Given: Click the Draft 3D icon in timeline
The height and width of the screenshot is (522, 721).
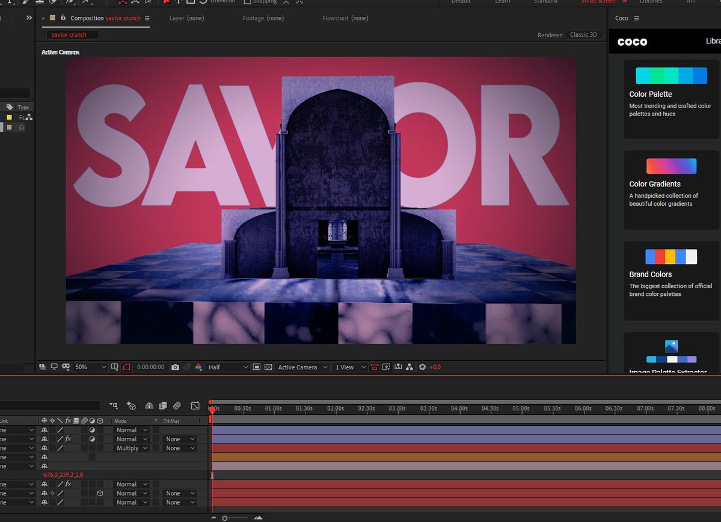Looking at the screenshot, I should tap(132, 406).
